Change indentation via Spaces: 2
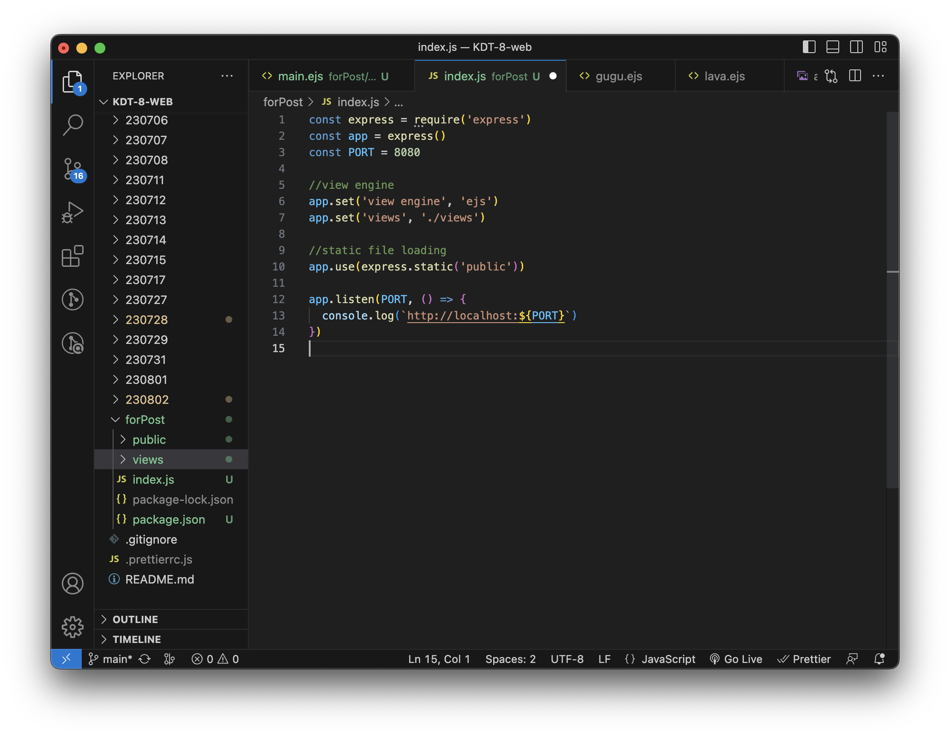Screen dimensions: 950x736 tap(510, 659)
